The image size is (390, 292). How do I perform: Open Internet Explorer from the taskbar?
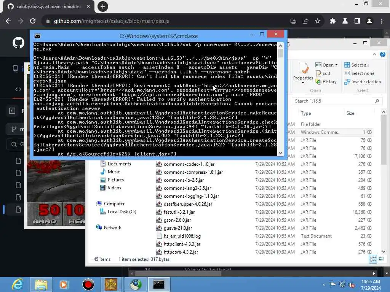pyautogui.click(x=18, y=284)
